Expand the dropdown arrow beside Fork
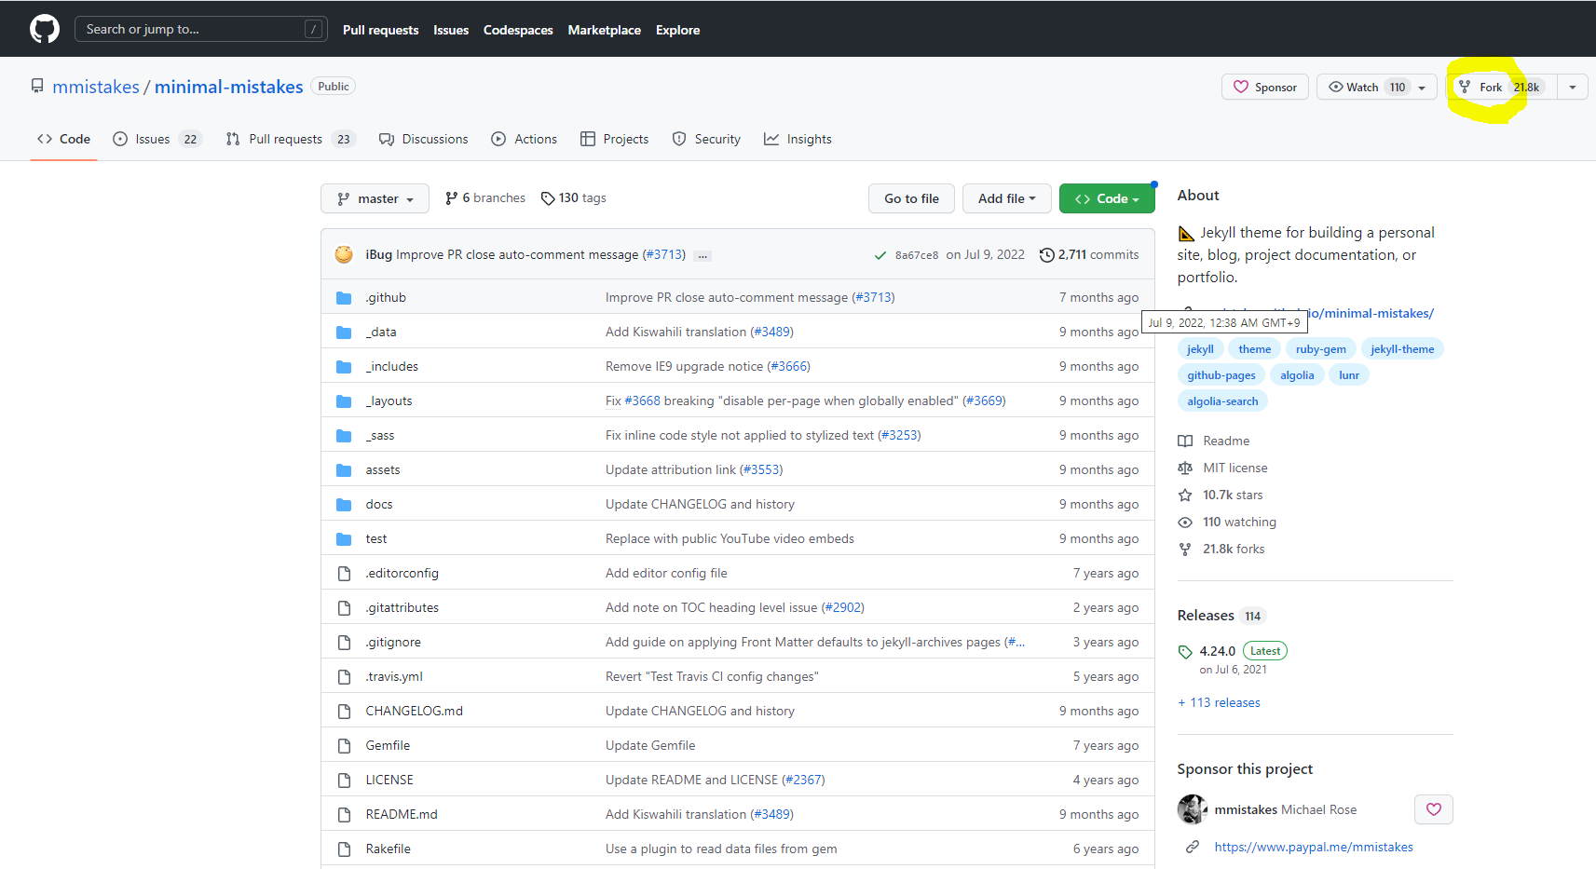This screenshot has width=1596, height=869. 1573,87
